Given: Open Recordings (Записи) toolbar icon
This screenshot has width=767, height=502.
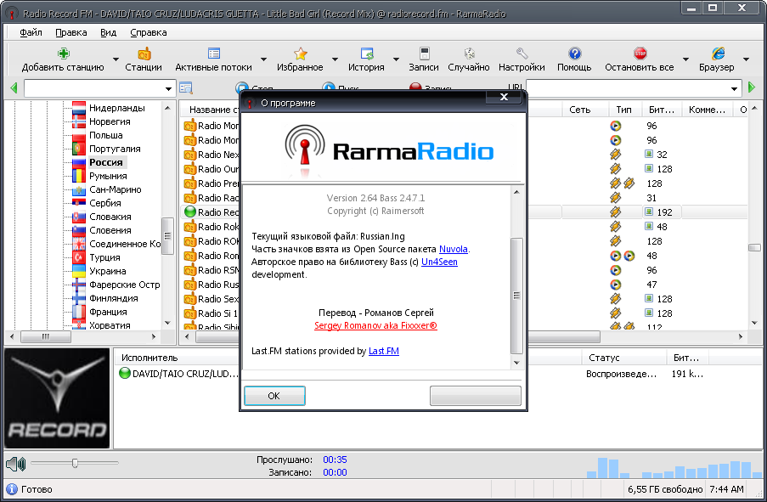Looking at the screenshot, I should [423, 54].
